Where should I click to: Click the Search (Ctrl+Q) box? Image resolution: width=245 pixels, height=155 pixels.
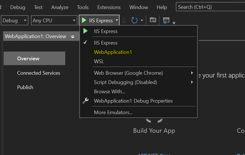click(x=210, y=7)
